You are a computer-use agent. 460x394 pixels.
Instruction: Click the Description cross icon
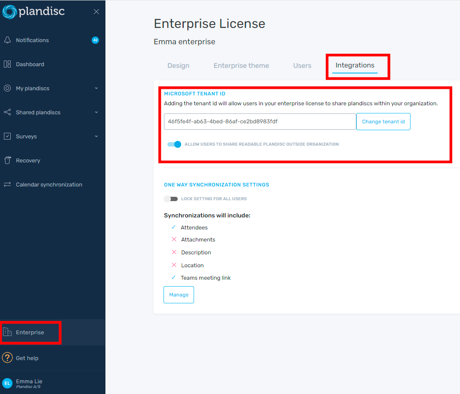pyautogui.click(x=174, y=252)
